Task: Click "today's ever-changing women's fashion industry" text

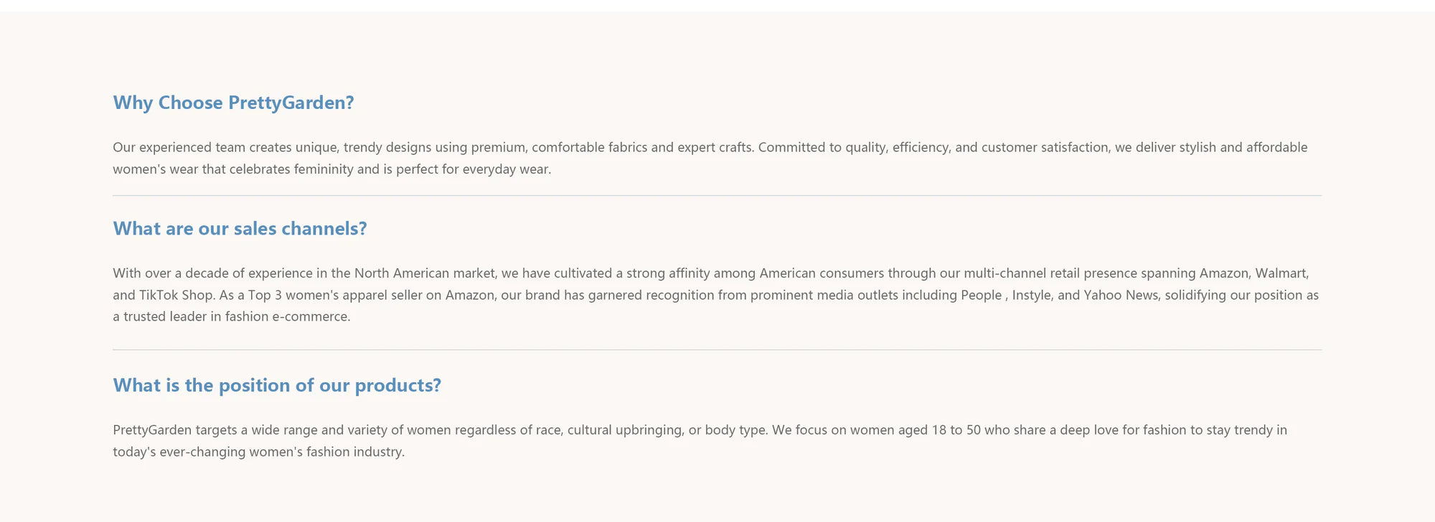Action: 258,452
